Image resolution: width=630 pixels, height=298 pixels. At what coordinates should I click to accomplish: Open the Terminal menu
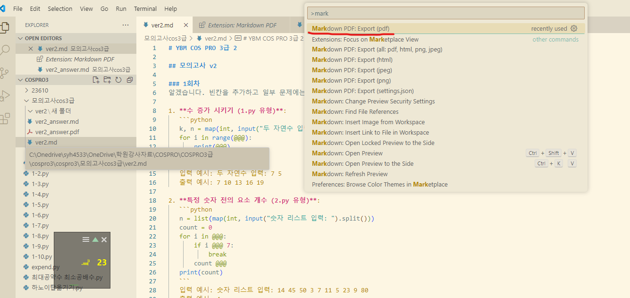[x=145, y=9]
